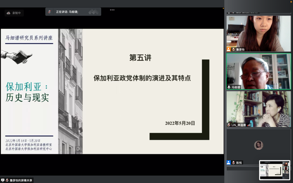Click the 詹彦怡的屏幕共享 label
The image size is (293, 183).
pyautogui.click(x=21, y=180)
